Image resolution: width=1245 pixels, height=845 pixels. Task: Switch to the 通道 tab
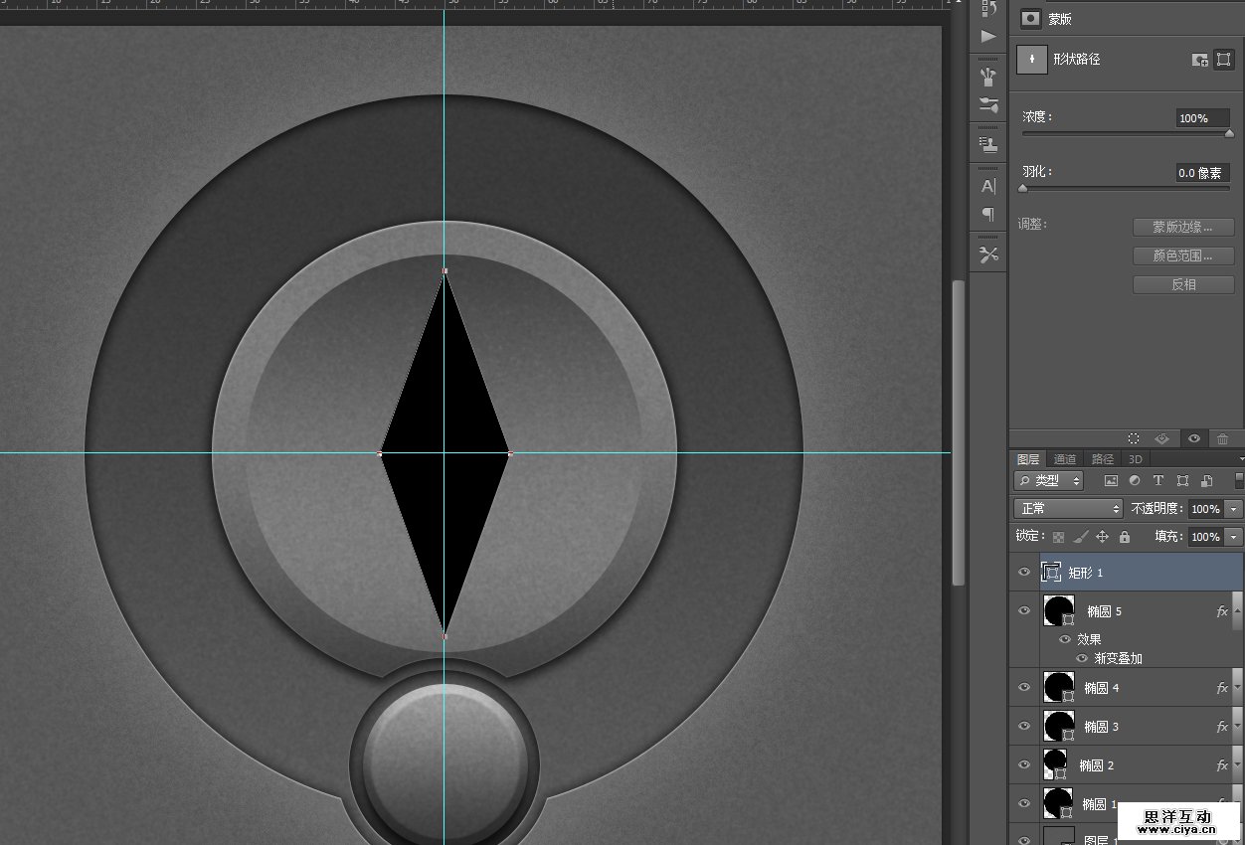coord(1065,459)
